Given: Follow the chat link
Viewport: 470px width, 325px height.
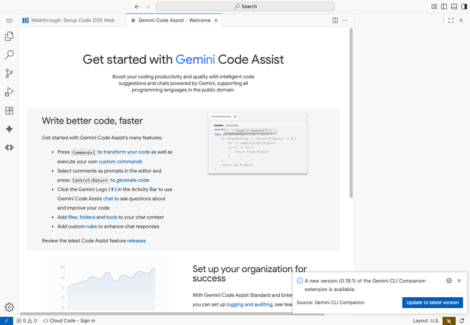Looking at the screenshot, I should [108, 199].
